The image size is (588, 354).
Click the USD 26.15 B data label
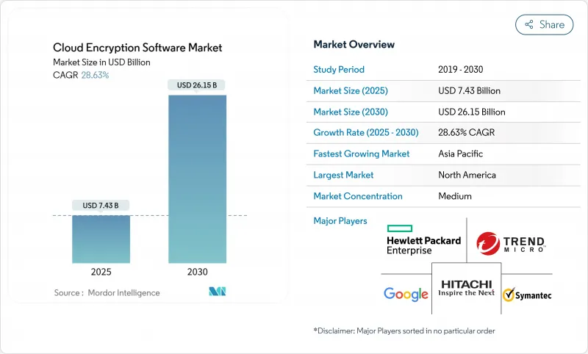coord(197,85)
